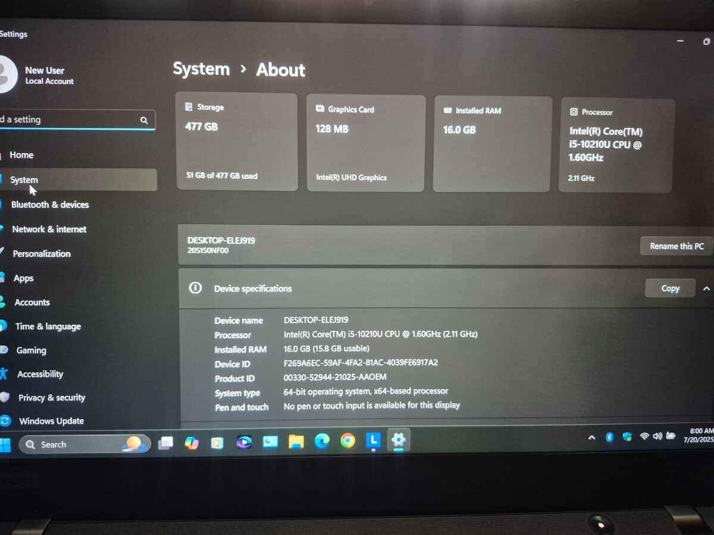Click the Graphics Card icon

(x=319, y=109)
